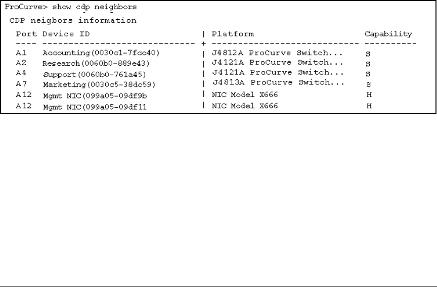Click the Accounting(0030c1-7fcc40) device entry

point(101,53)
